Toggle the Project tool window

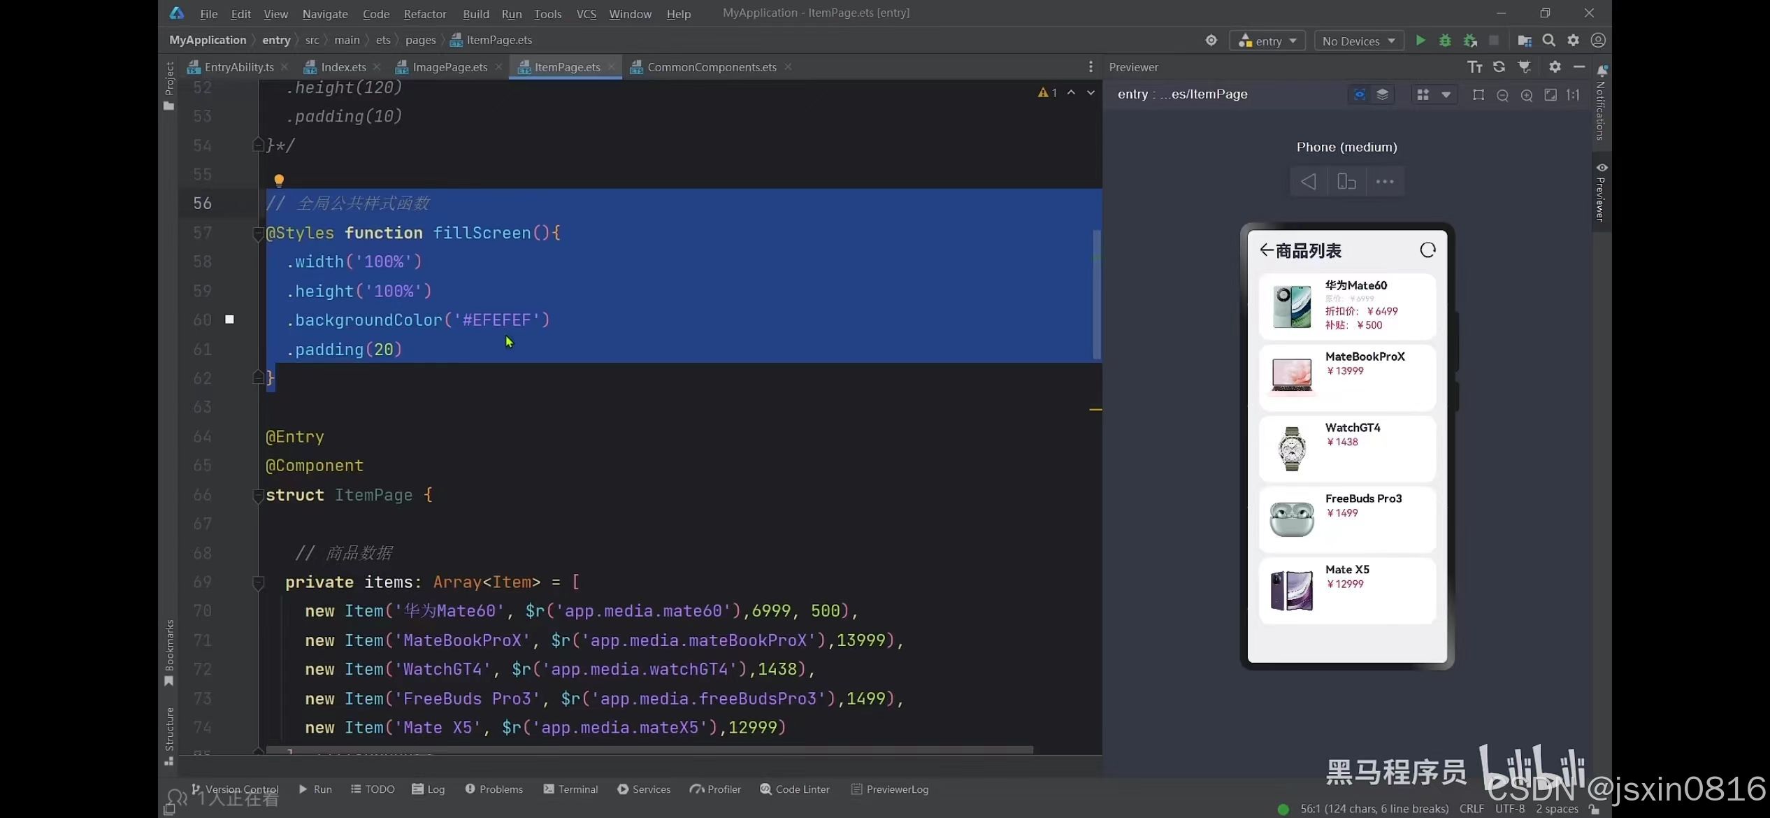pos(169,85)
